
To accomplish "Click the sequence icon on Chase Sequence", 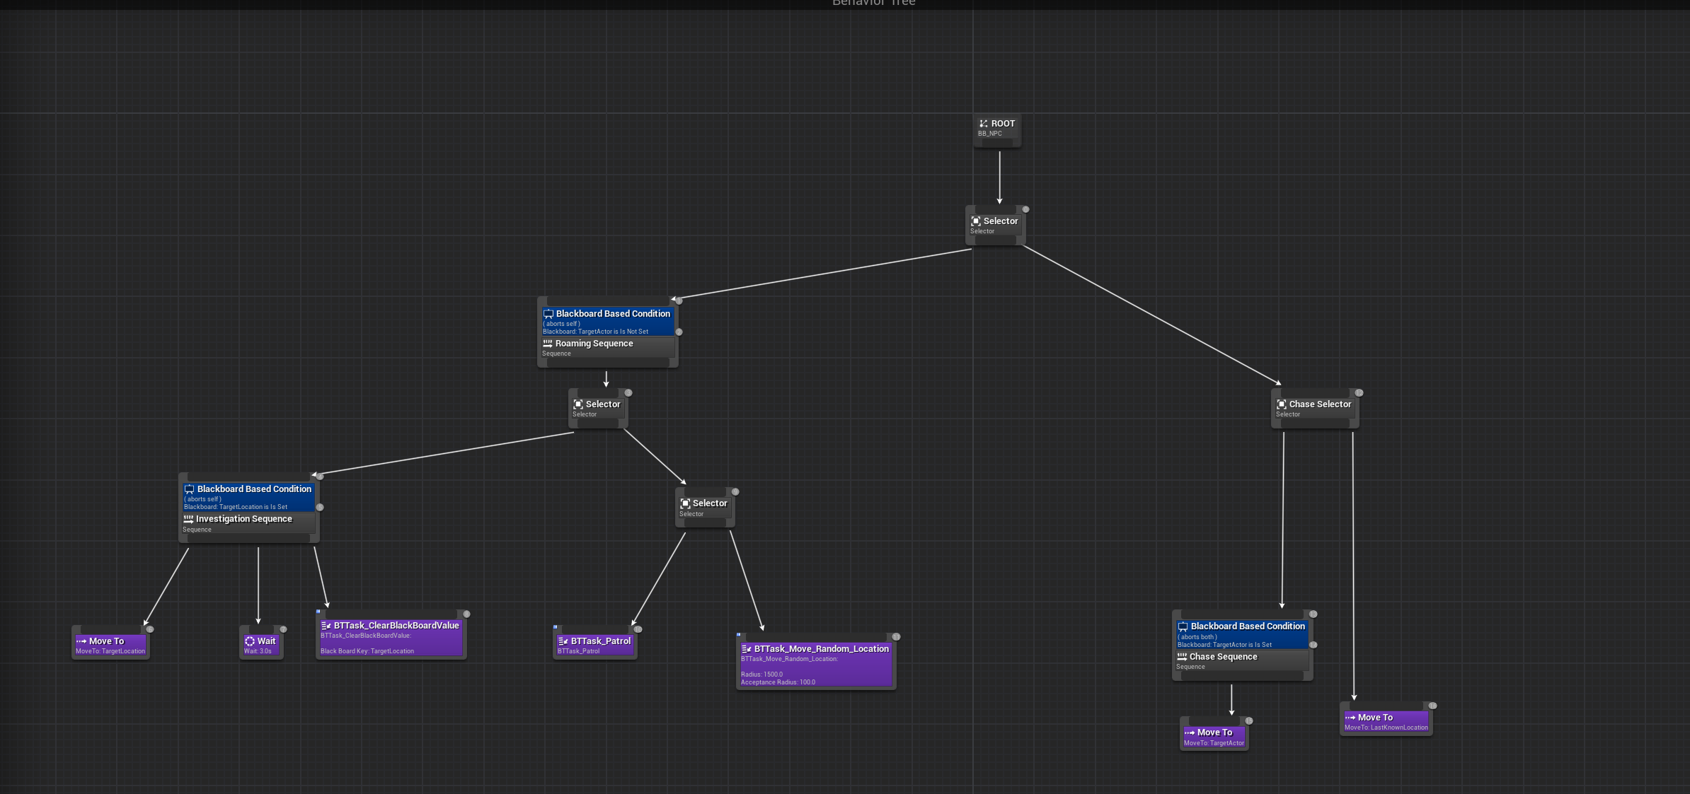I will (1182, 656).
